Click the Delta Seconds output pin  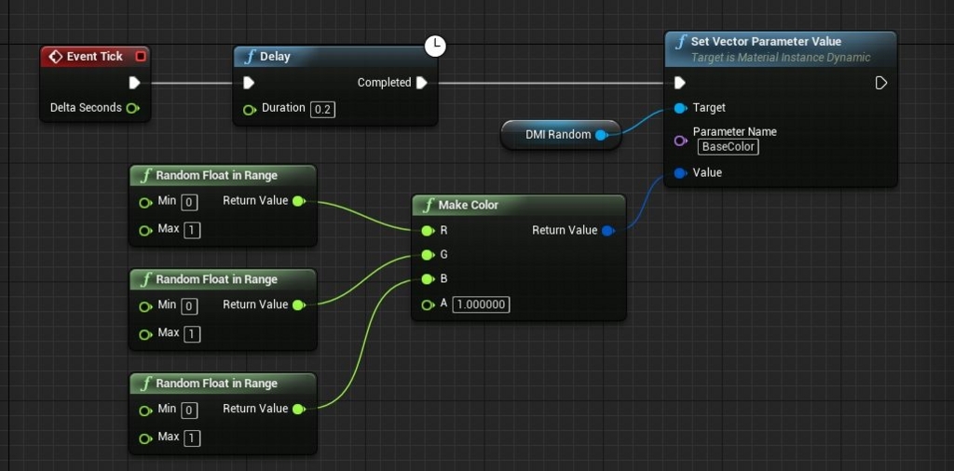(x=132, y=108)
